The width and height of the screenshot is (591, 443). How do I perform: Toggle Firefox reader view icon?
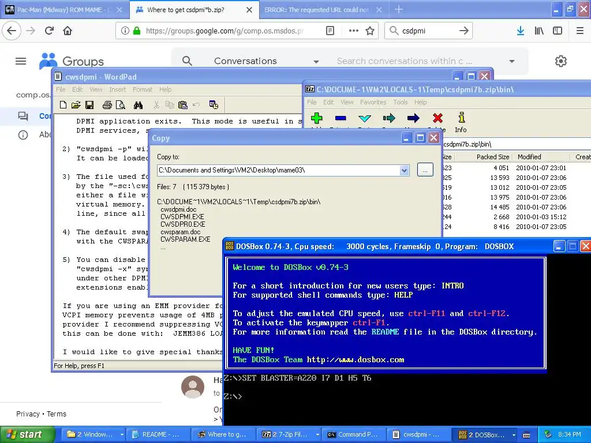(330, 31)
